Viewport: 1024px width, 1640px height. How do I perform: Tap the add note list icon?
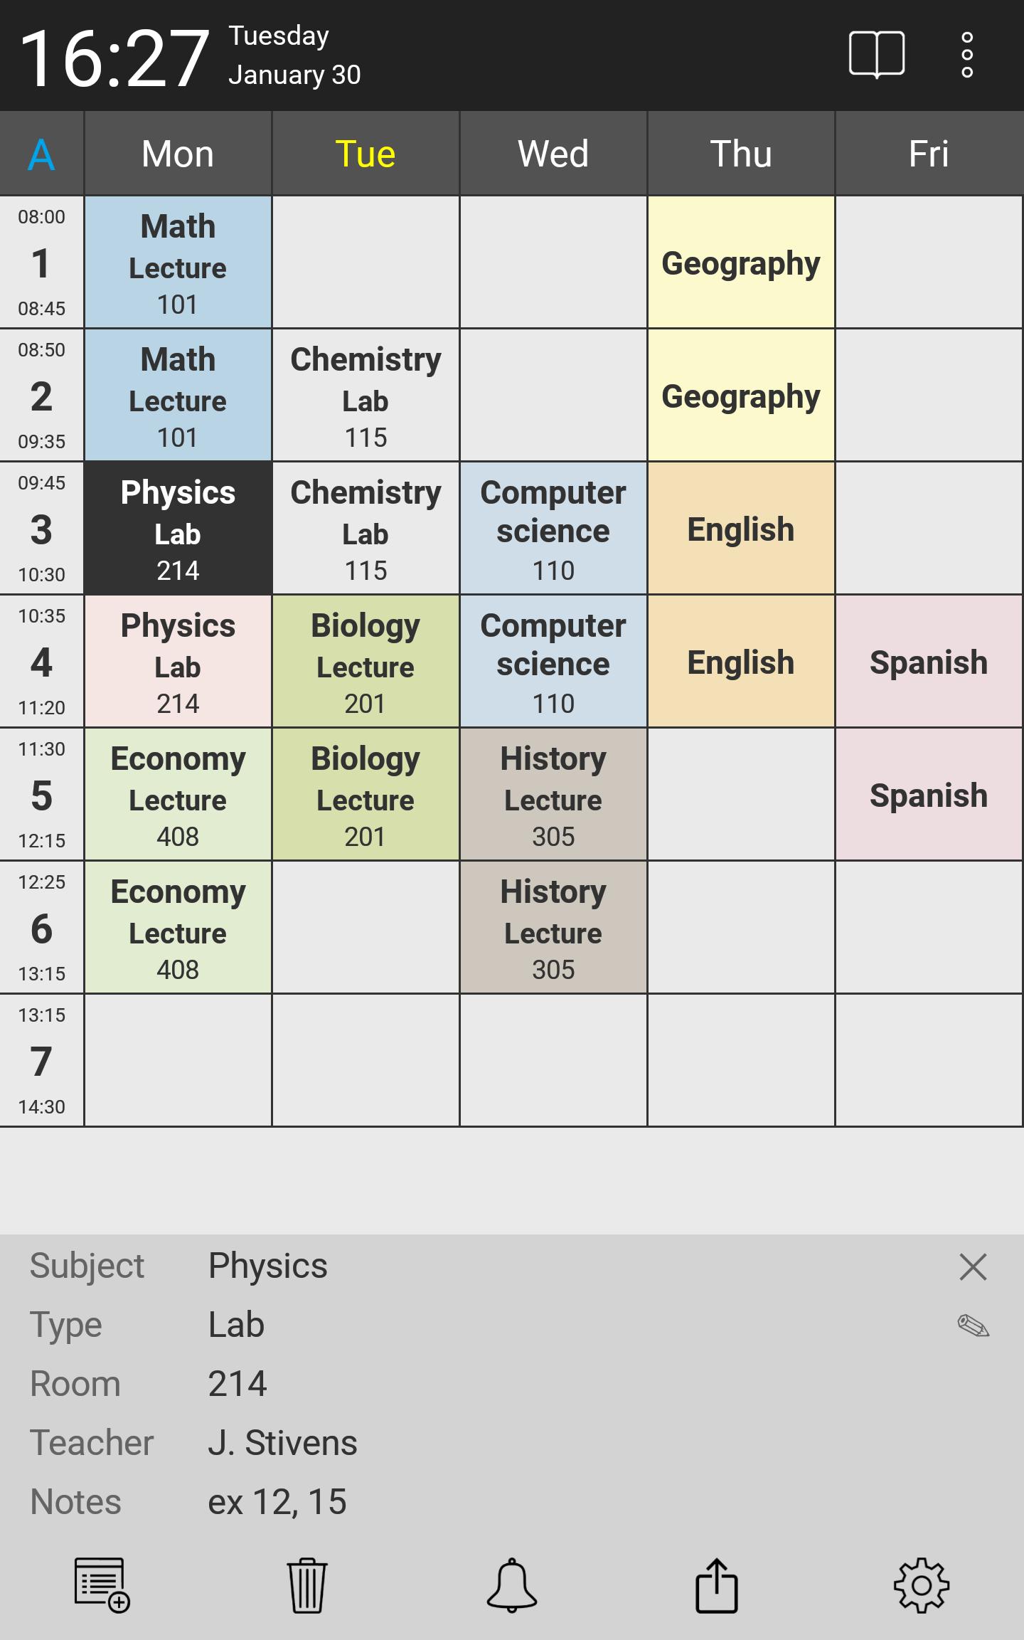tap(102, 1585)
